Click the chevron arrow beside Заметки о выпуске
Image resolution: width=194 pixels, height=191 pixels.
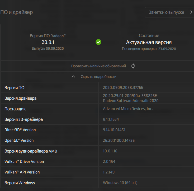click(191, 12)
